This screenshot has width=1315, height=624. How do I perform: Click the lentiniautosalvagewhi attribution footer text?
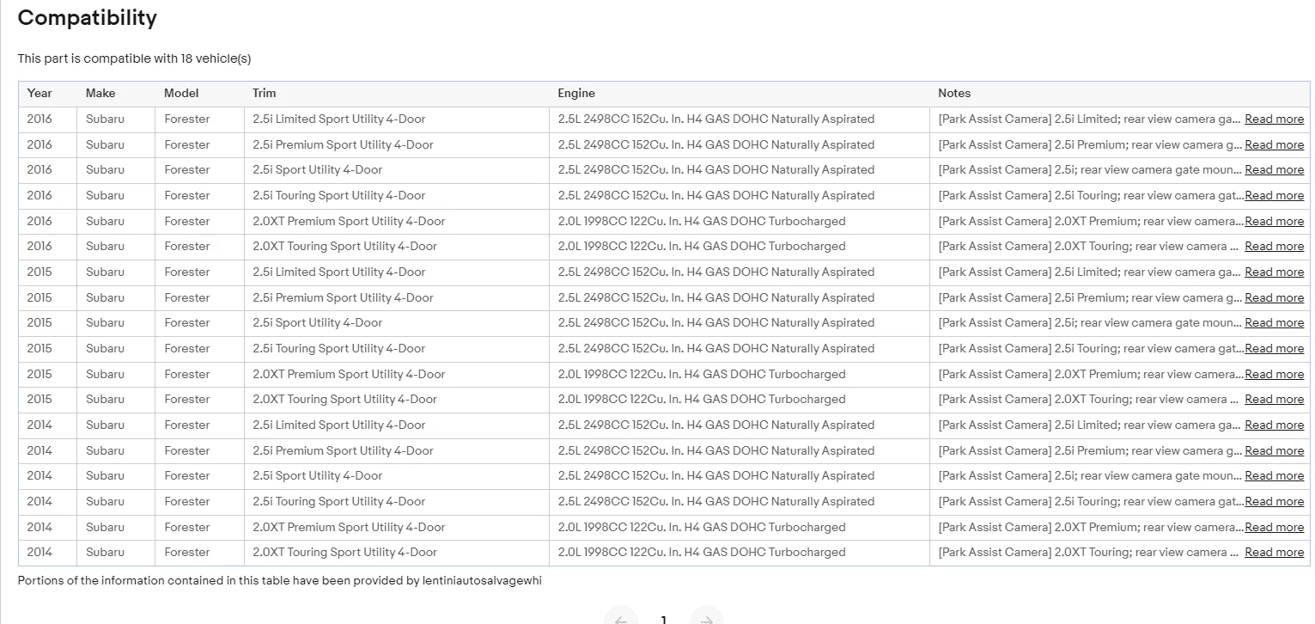tap(280, 581)
